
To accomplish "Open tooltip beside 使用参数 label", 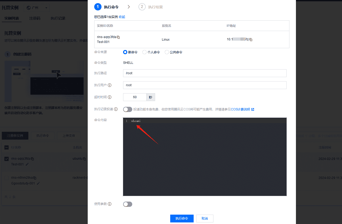I will (x=109, y=204).
